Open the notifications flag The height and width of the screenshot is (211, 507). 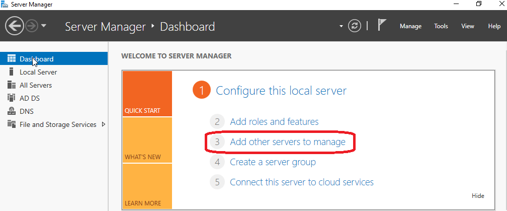[382, 26]
